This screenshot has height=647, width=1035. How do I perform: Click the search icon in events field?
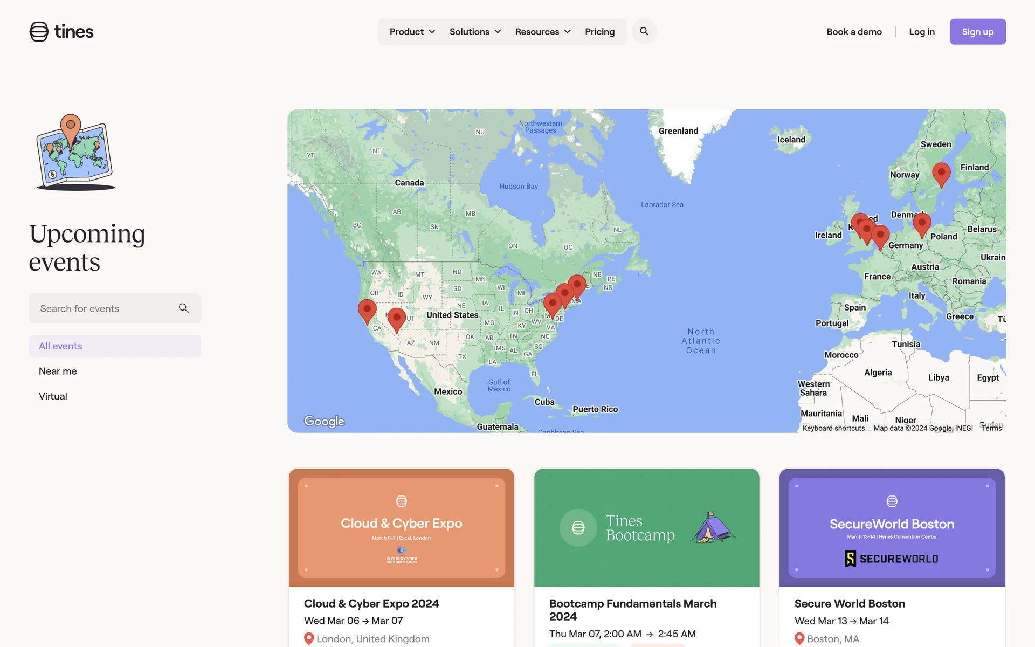[x=183, y=308]
